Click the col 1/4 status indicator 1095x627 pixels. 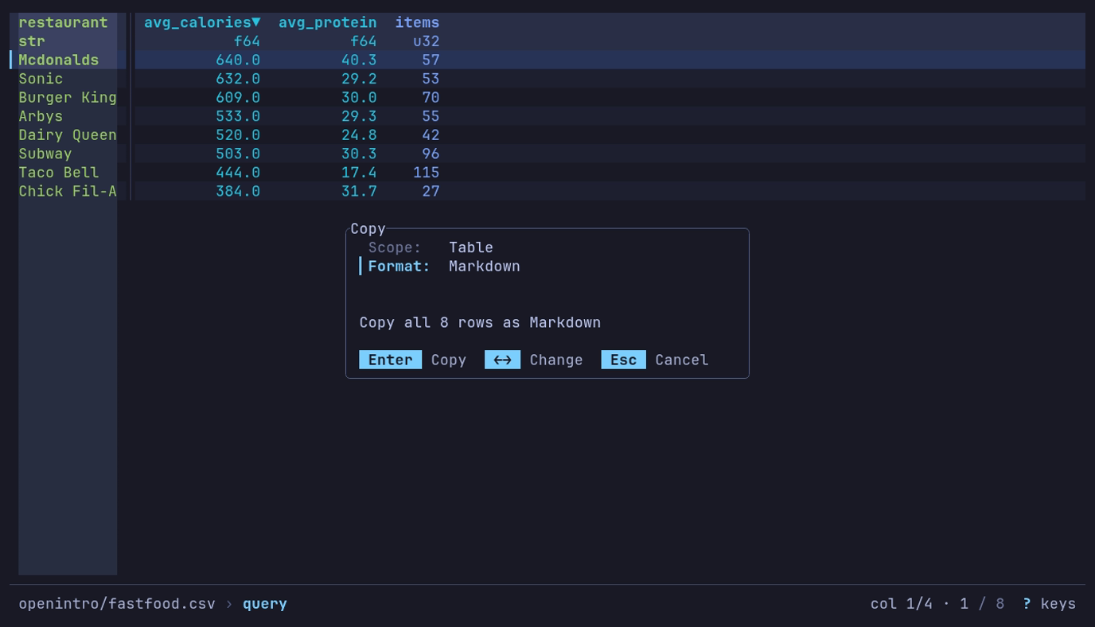(902, 604)
